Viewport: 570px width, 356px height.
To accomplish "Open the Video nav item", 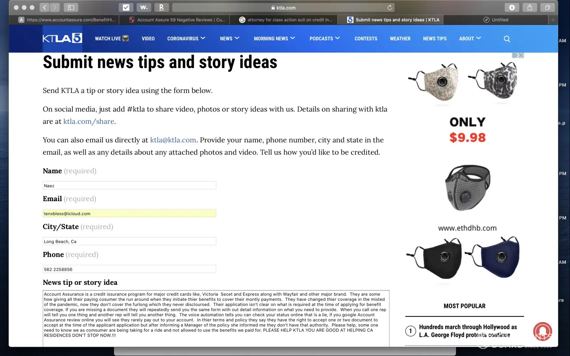I will (x=148, y=38).
